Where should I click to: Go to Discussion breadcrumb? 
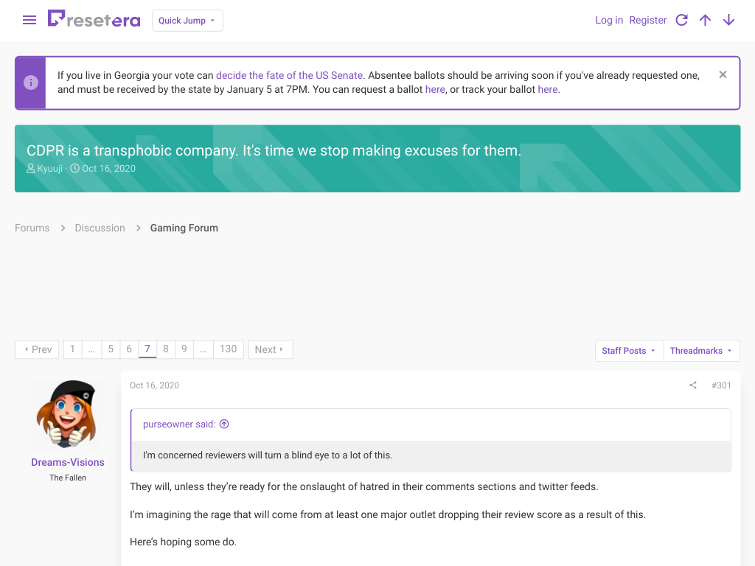100,228
